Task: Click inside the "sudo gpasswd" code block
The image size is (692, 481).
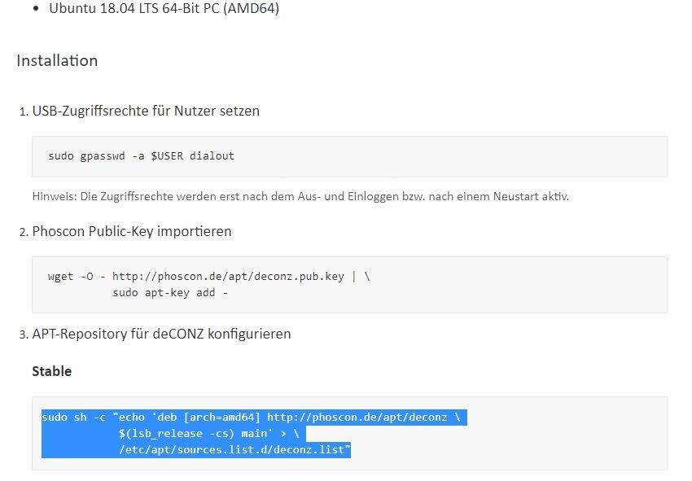Action: (407, 155)
